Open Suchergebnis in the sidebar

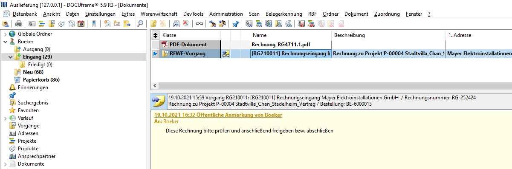pyautogui.click(x=33, y=103)
